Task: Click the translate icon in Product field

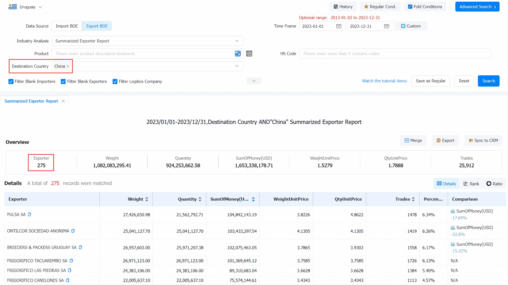Action: 238,54
